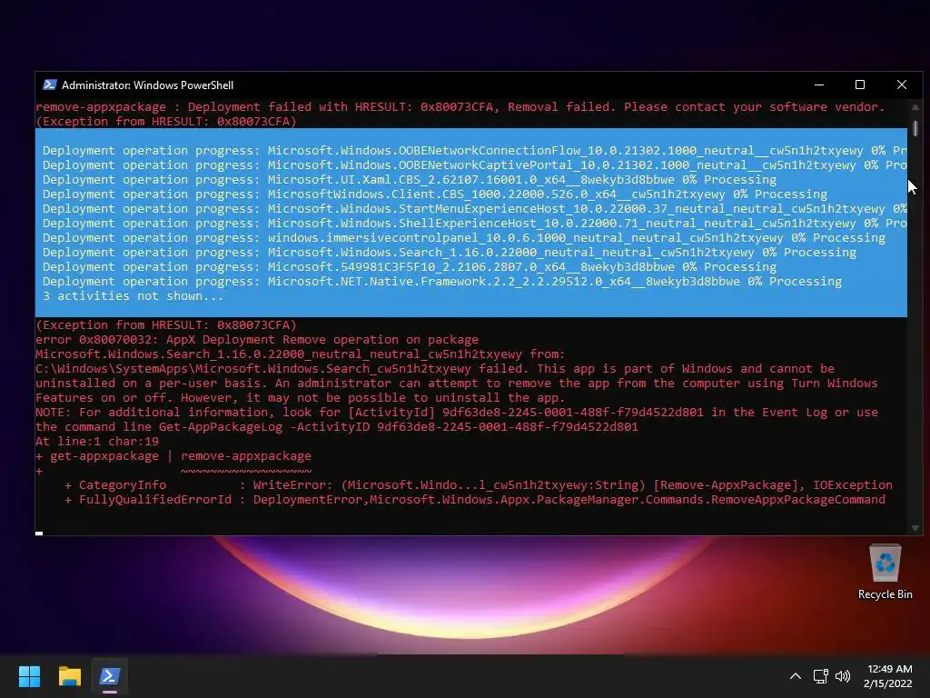Viewport: 930px width, 698px height.
Task: Click the PowerShell scrollbar down arrow
Action: pos(915,528)
